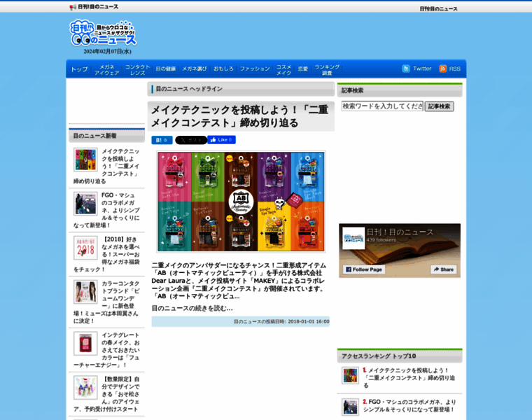This screenshot has width=532, height=420.
Task: Click the 2018 メガネ福袋 thumbnail
Action: tap(85, 248)
